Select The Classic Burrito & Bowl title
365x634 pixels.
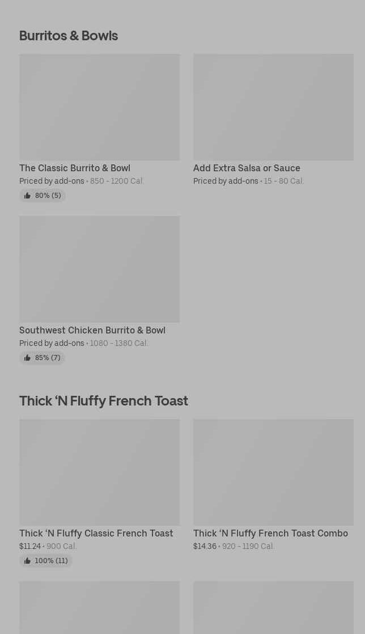coord(75,168)
